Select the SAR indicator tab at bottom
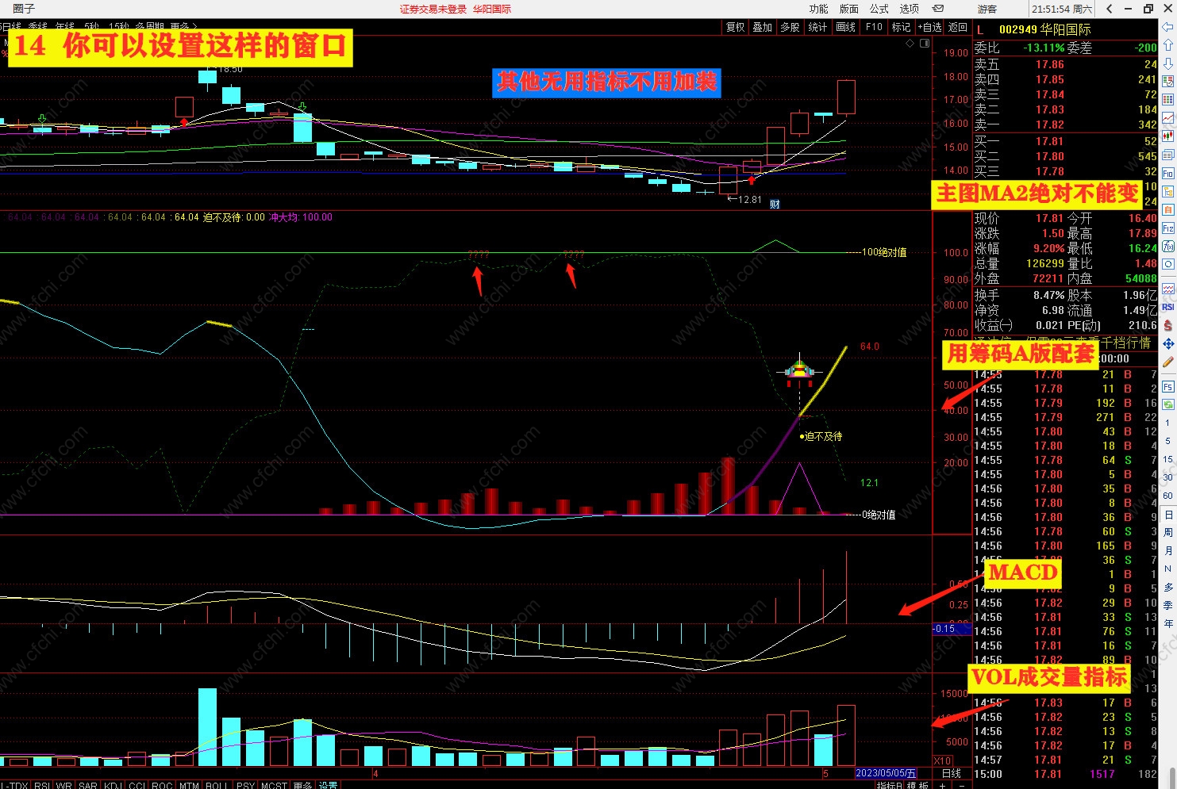 point(88,785)
